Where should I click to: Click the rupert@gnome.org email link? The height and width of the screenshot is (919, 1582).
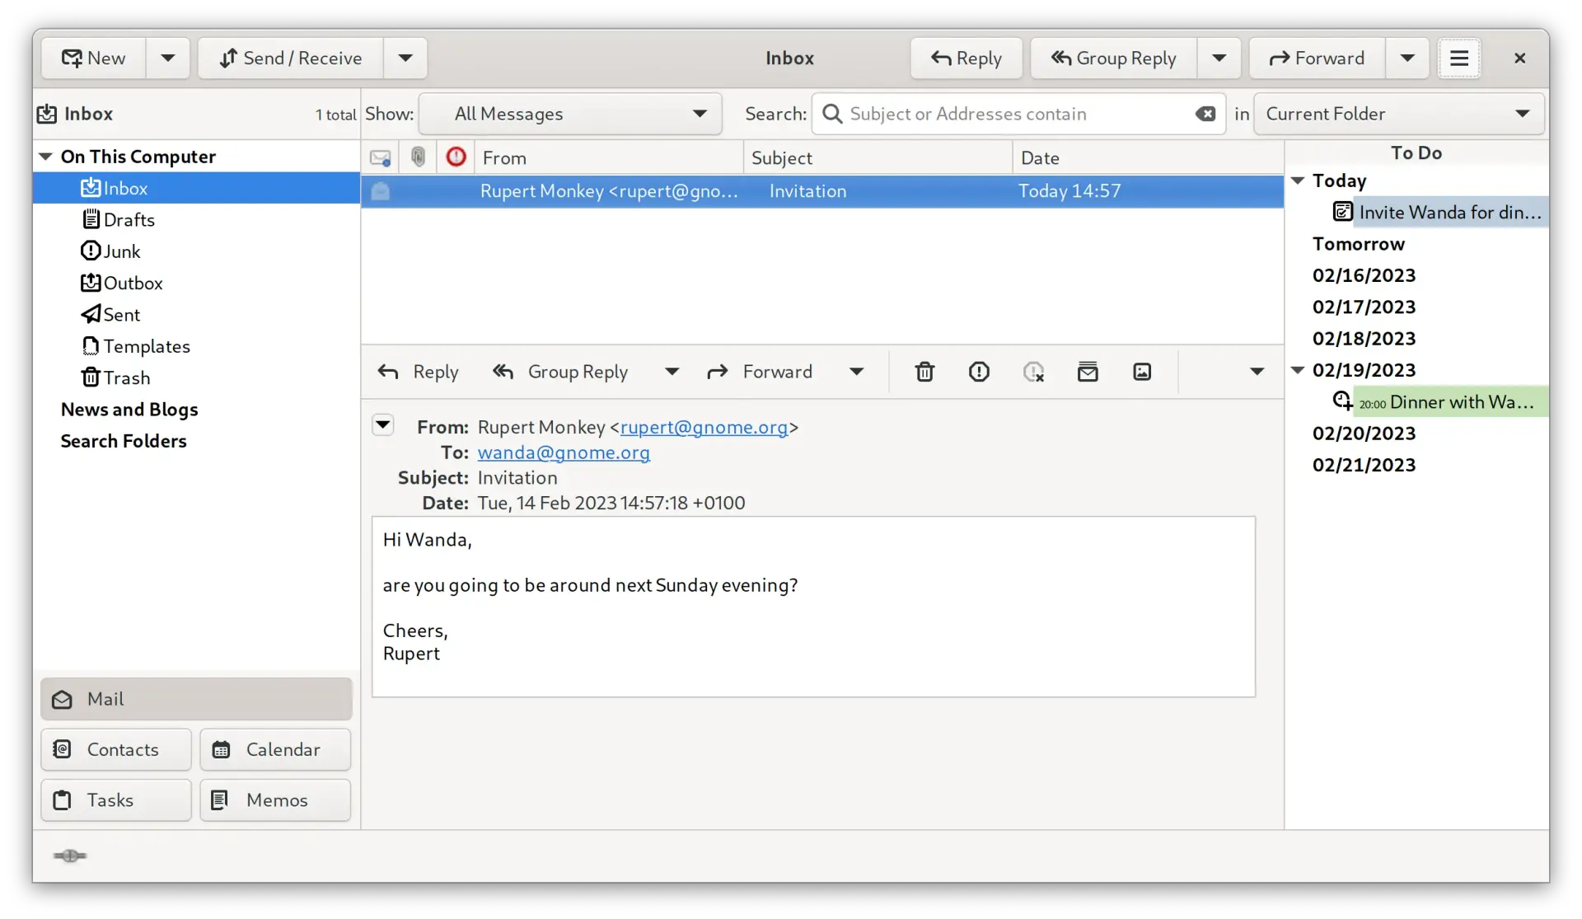(x=704, y=427)
